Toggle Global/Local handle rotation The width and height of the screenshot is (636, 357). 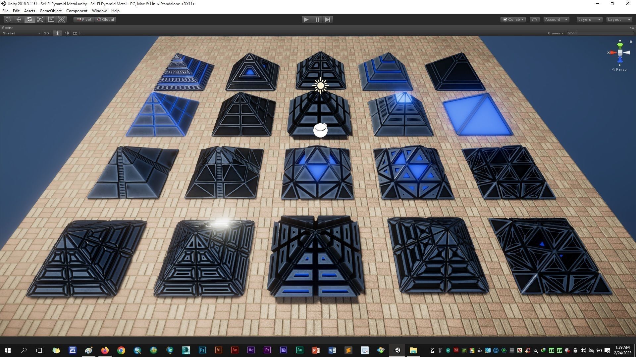click(x=105, y=20)
